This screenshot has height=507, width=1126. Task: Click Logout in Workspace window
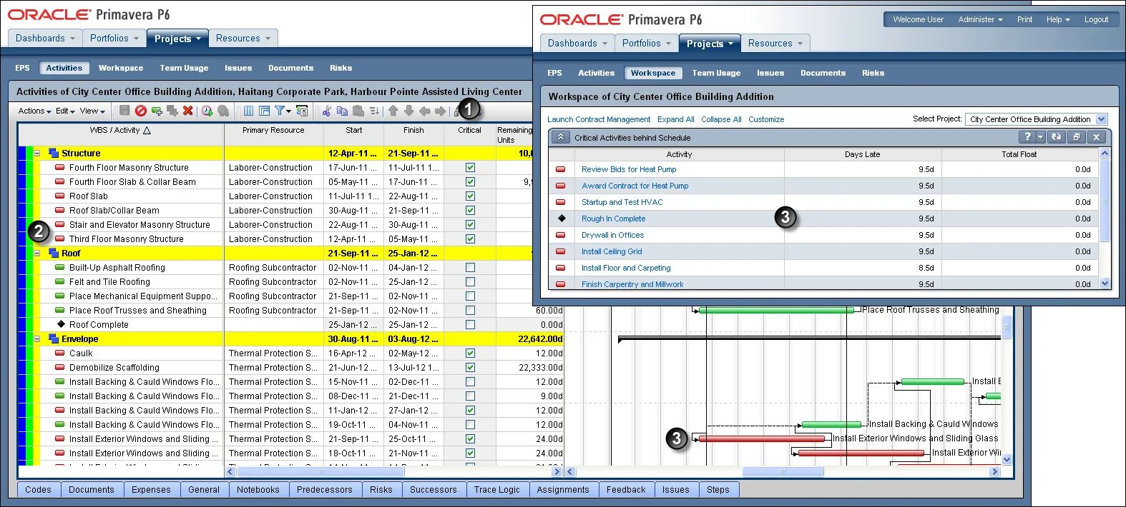click(1096, 19)
